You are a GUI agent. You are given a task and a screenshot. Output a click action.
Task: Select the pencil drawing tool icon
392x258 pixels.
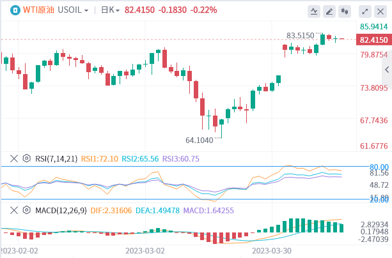tap(329, 11)
